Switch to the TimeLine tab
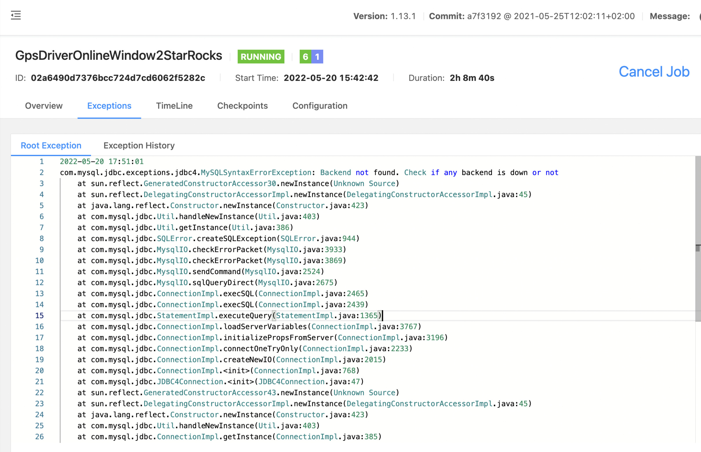 pos(174,106)
